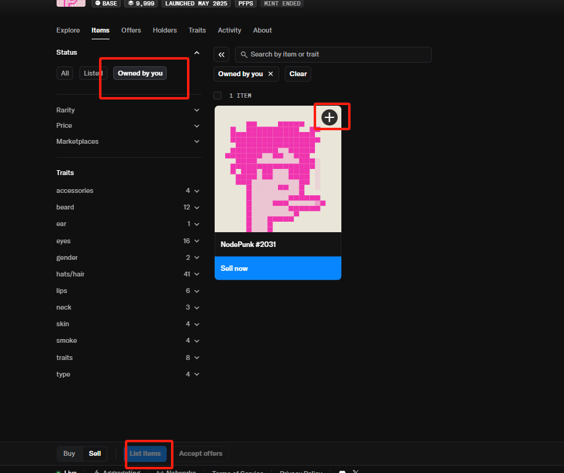Click the Clear filters button

(x=298, y=74)
